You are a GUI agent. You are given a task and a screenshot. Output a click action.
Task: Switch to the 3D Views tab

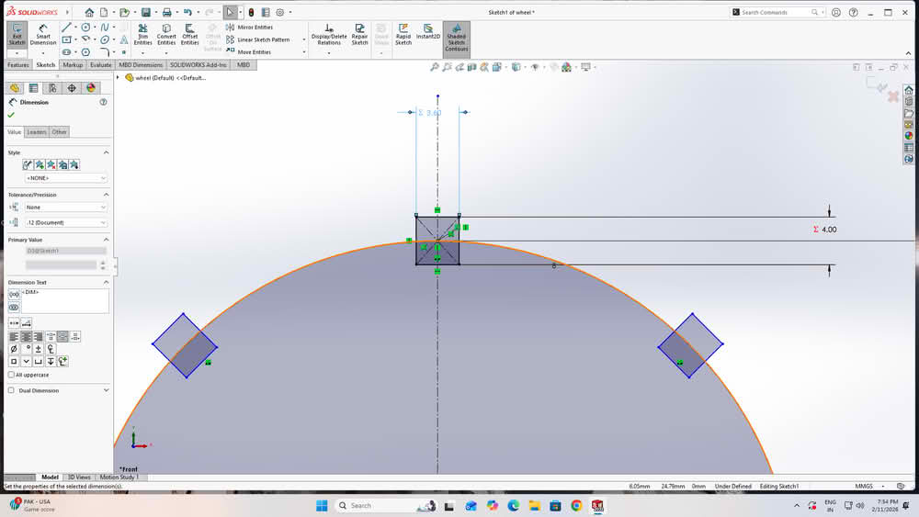tap(79, 478)
